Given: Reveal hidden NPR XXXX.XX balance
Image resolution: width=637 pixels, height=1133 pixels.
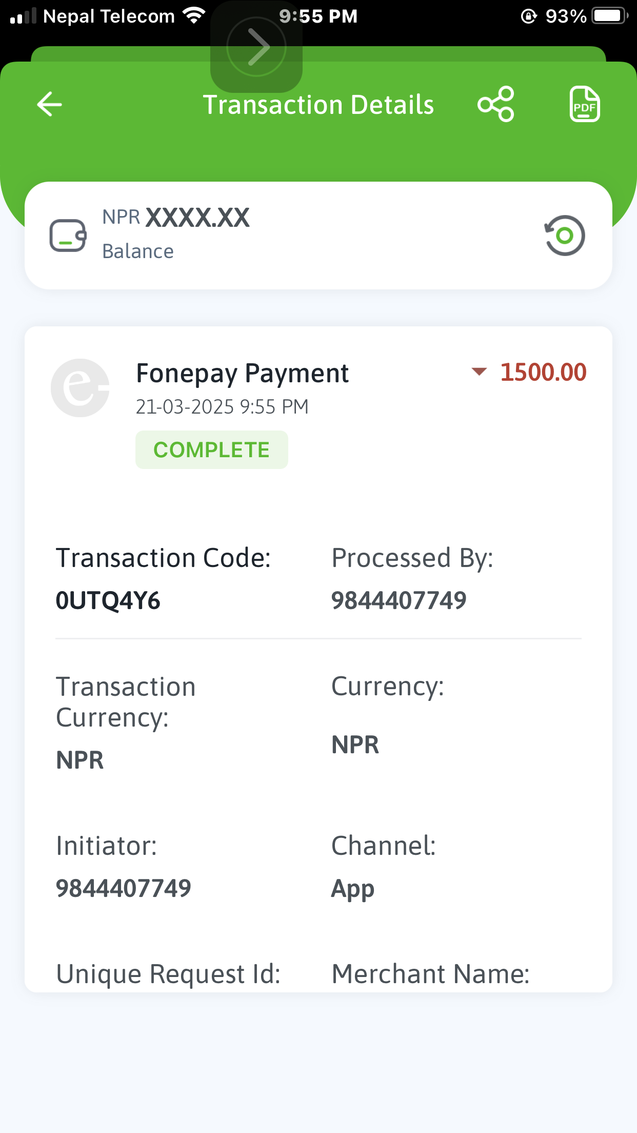Looking at the screenshot, I should (176, 218).
